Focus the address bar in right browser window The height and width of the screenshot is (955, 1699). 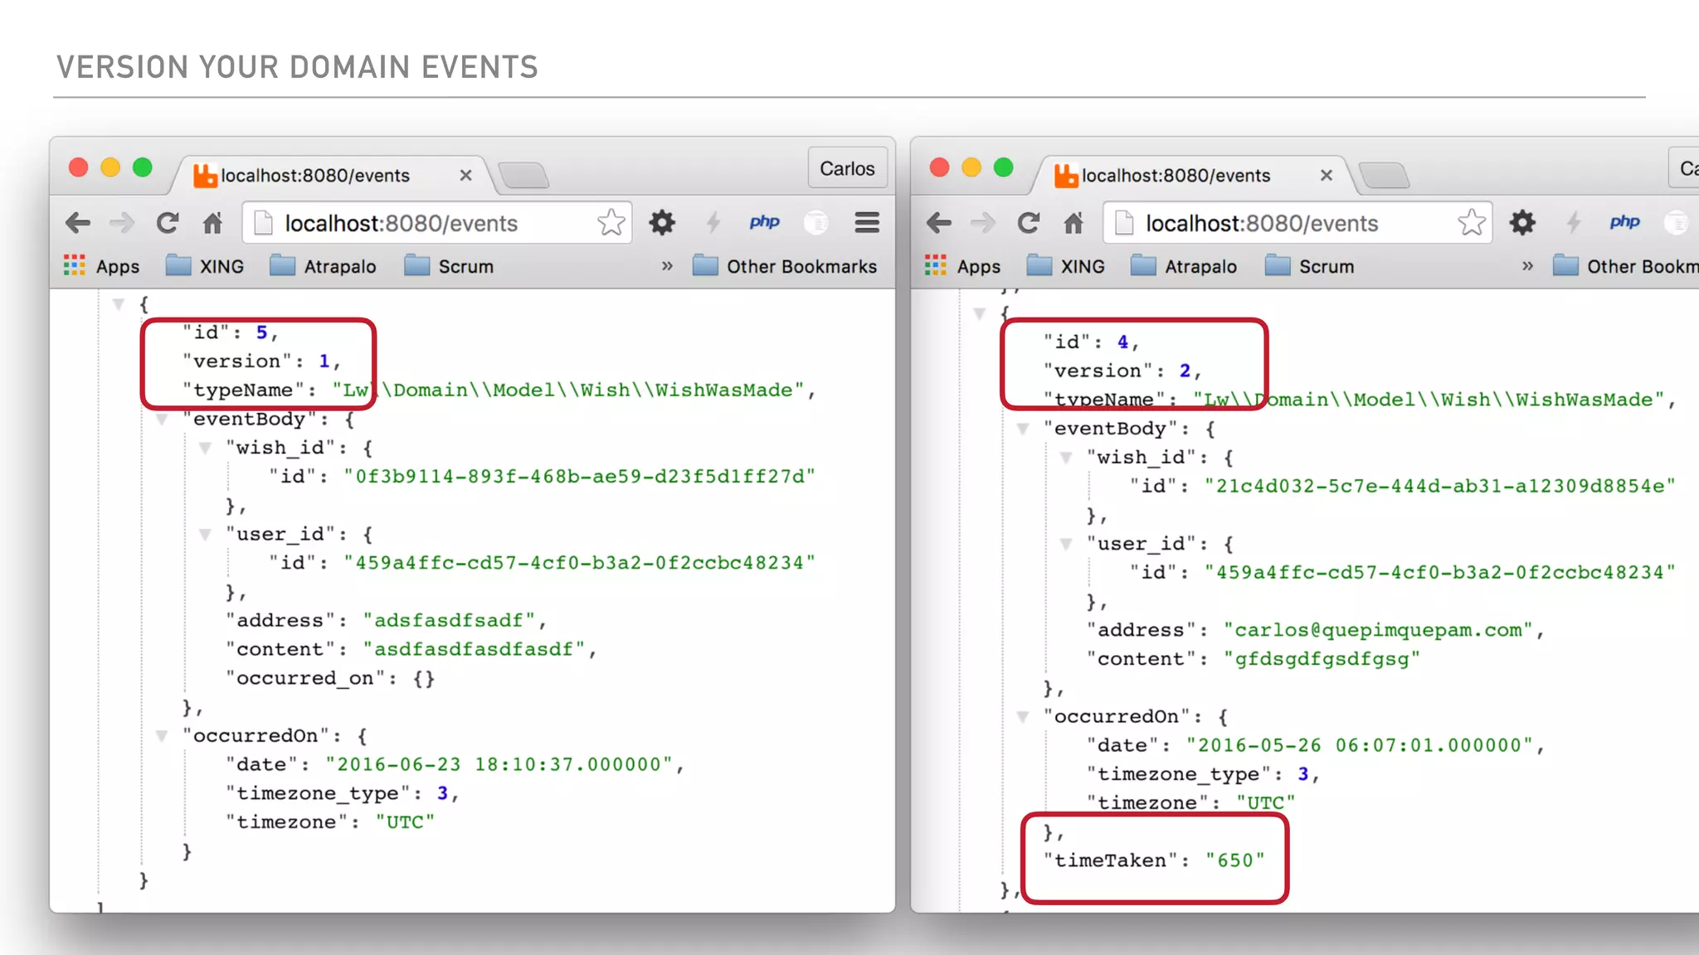[x=1298, y=223]
